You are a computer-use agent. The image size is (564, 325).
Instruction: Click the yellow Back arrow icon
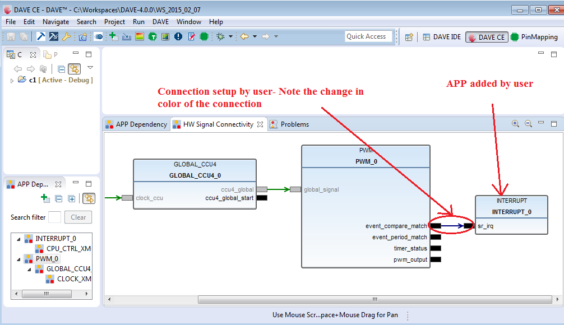click(x=244, y=36)
